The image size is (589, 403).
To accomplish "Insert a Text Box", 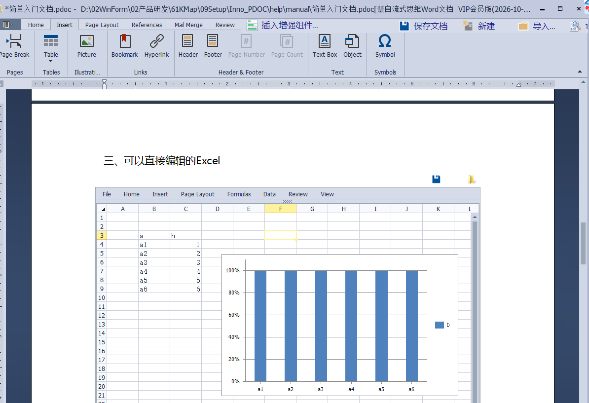I will pos(325,46).
